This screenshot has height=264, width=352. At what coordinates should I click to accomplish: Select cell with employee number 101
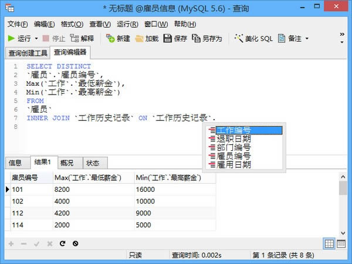(32, 189)
